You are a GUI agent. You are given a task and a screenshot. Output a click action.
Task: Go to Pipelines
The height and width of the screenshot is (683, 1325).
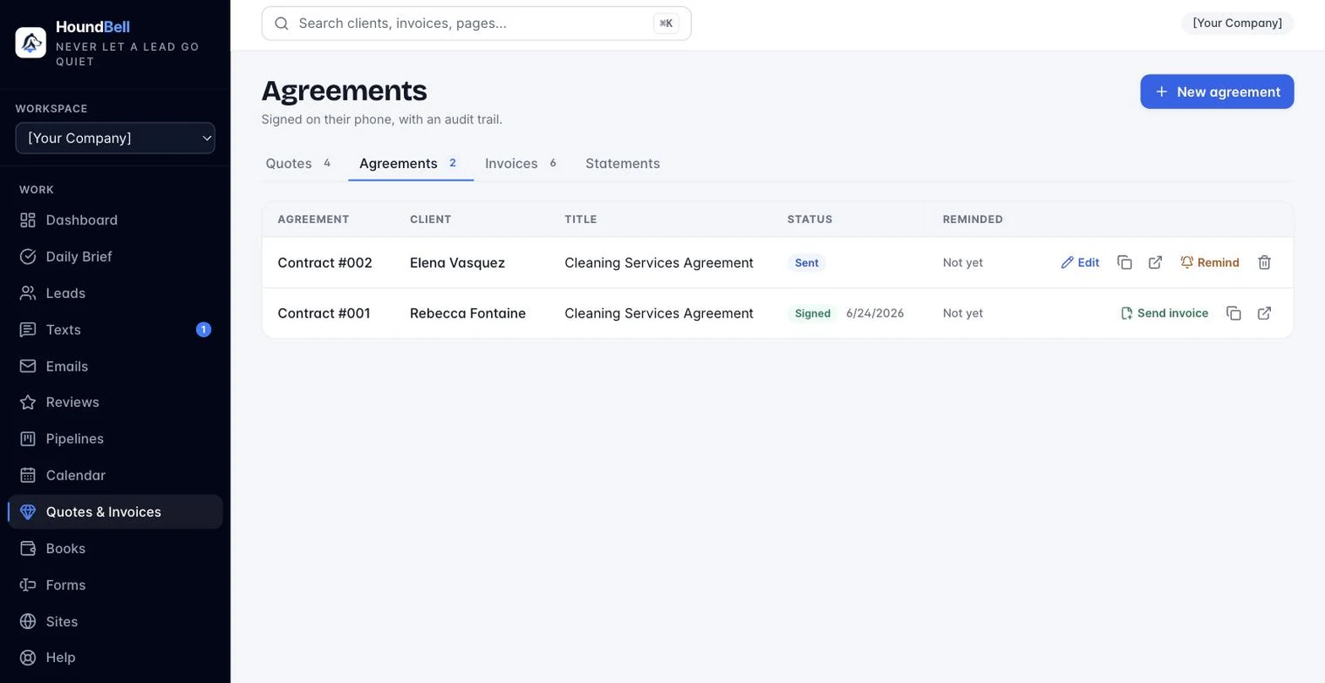(x=116, y=439)
